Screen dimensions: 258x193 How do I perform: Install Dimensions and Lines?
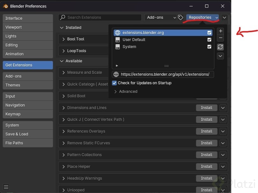click(x=206, y=108)
